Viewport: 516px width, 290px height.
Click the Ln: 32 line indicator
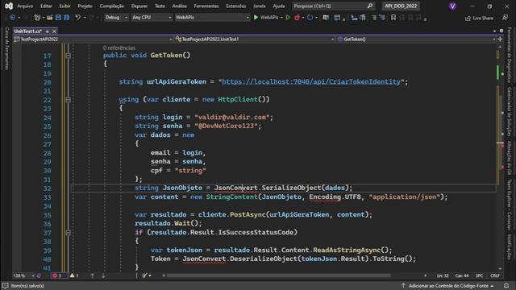click(443, 275)
